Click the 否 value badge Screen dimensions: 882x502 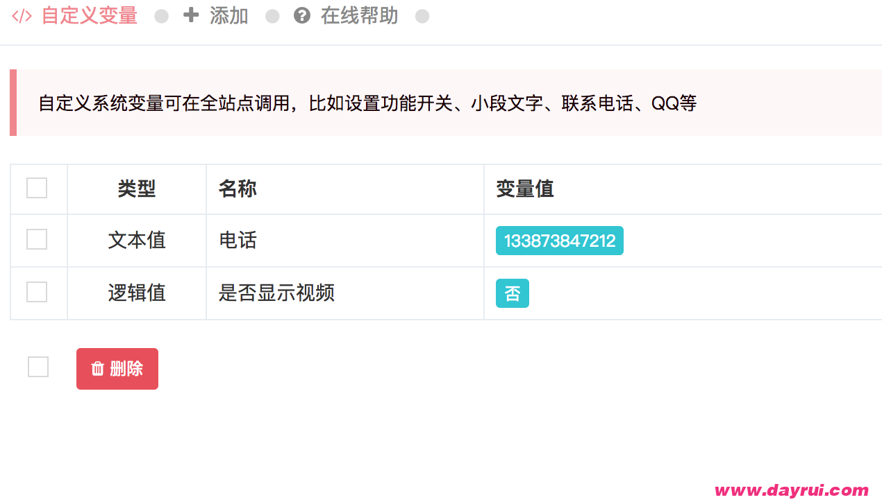pyautogui.click(x=513, y=293)
